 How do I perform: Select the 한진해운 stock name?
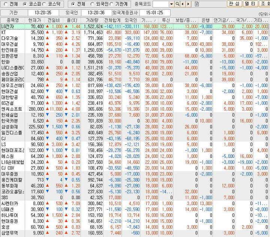click(x=10, y=50)
